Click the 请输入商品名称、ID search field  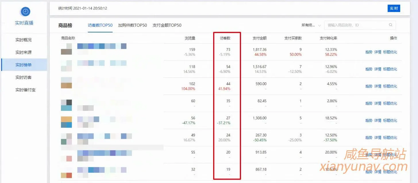(356, 25)
